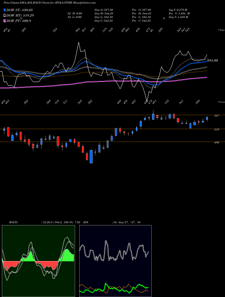Click the (14 day) ADX values text
The height and width of the screenshot is (297, 225).
point(126,222)
